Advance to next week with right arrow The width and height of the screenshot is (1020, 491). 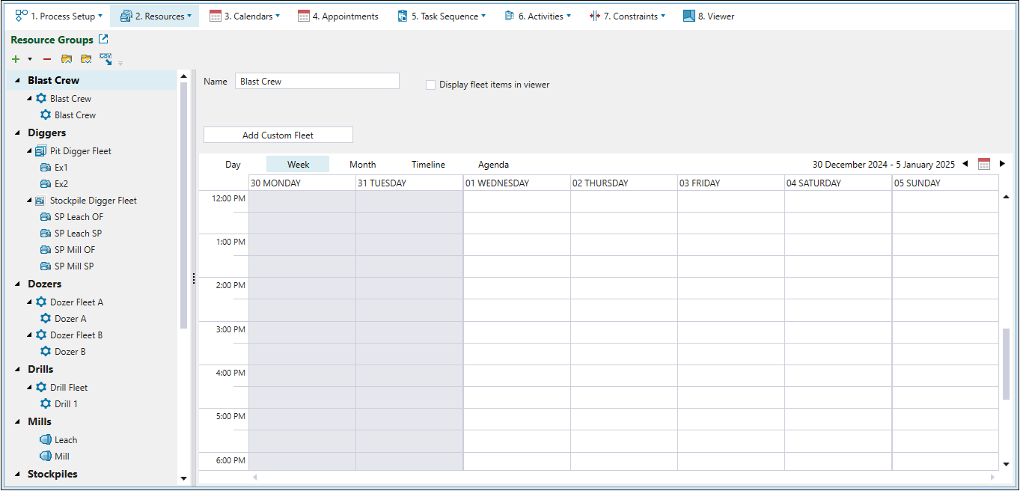click(1002, 164)
